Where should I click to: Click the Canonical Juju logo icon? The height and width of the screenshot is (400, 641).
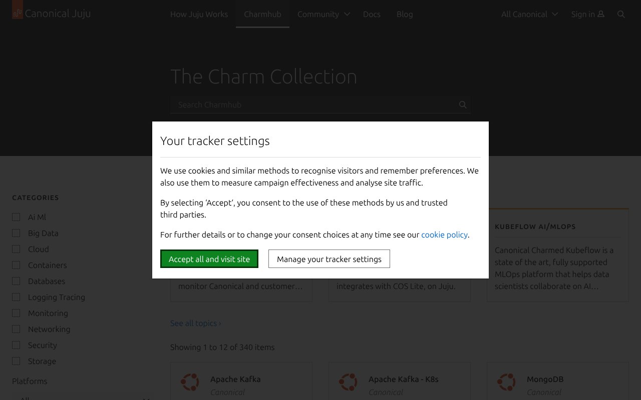click(x=18, y=13)
